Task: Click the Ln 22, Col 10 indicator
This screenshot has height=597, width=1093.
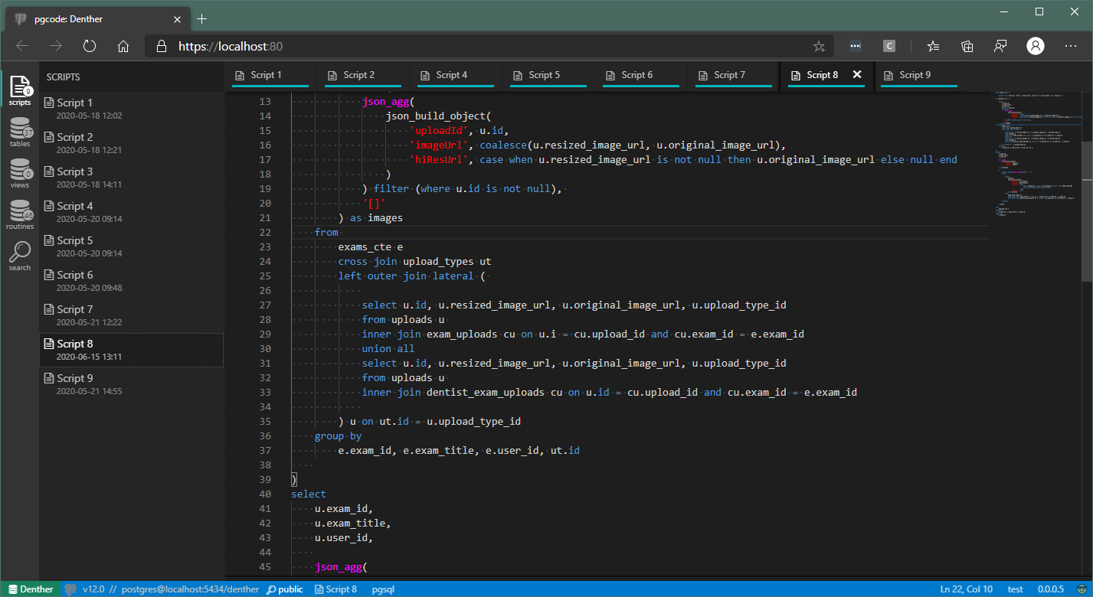Action: point(967,589)
